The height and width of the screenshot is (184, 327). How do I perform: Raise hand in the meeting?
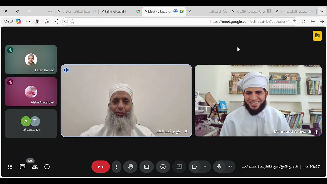click(x=130, y=167)
